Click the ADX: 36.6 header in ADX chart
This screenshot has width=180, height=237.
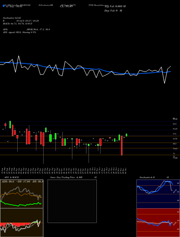point(8,182)
